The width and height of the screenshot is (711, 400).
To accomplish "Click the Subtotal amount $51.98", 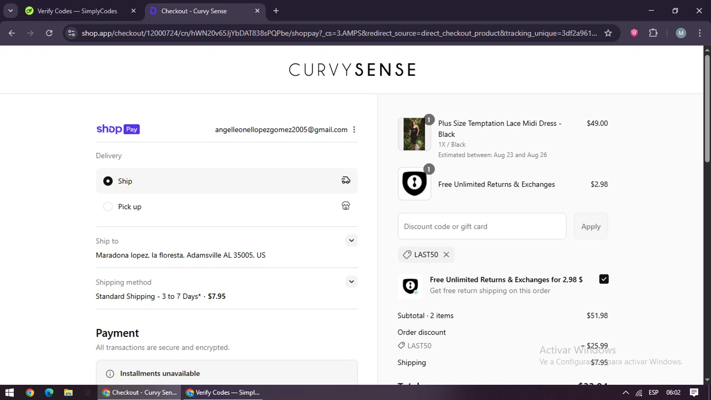I will (597, 316).
